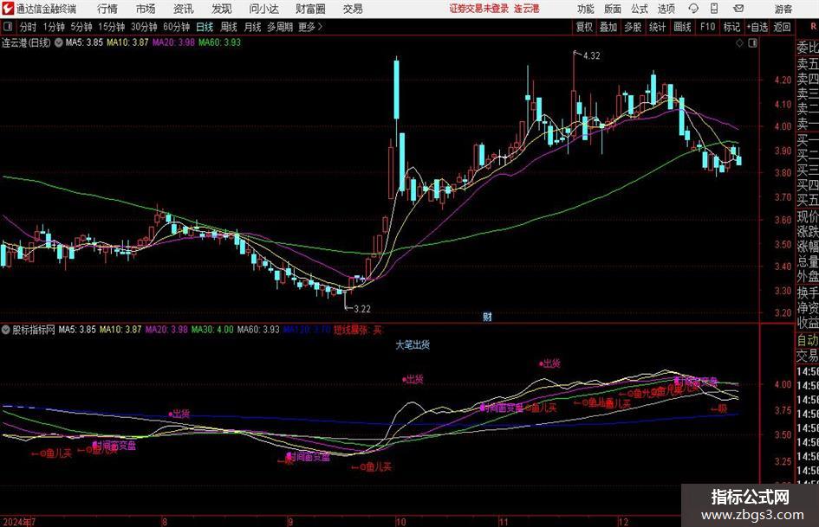The image size is (819, 527).
Task: Click the 证券交易未登录 login link
Action: click(x=479, y=9)
